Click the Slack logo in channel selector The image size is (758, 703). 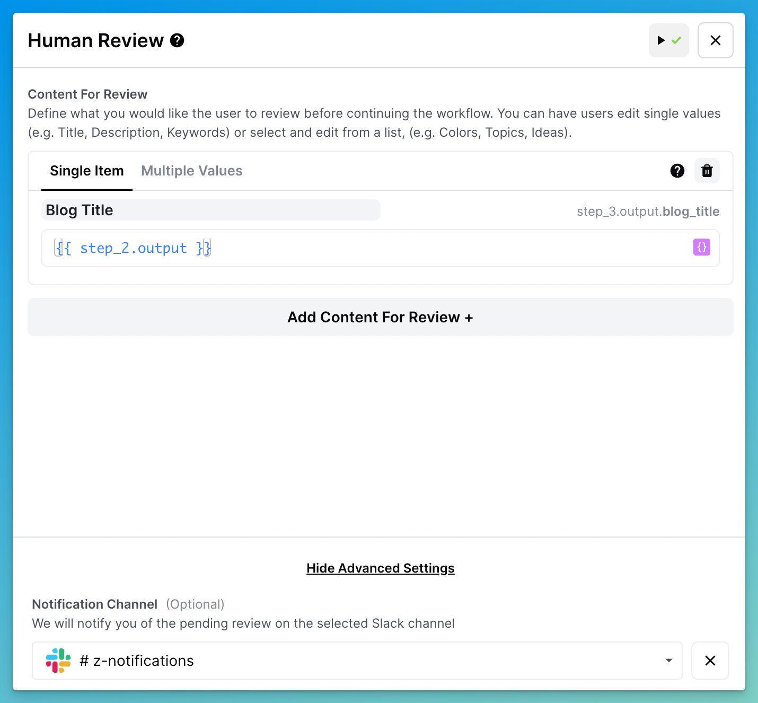(58, 661)
